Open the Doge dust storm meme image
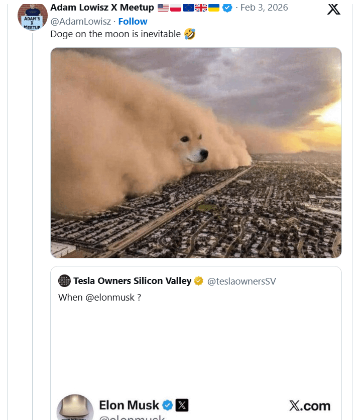Image resolution: width=360 pixels, height=420 pixels. point(196,153)
